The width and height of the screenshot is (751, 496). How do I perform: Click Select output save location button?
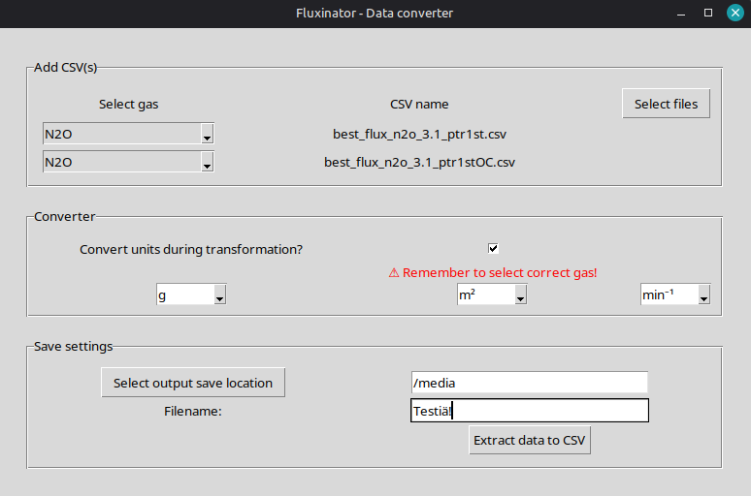click(193, 383)
